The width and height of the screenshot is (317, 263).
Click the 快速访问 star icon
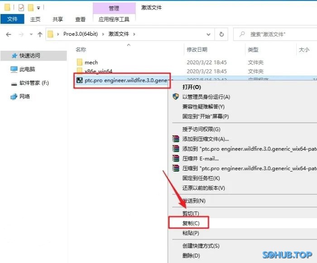[x=14, y=56]
